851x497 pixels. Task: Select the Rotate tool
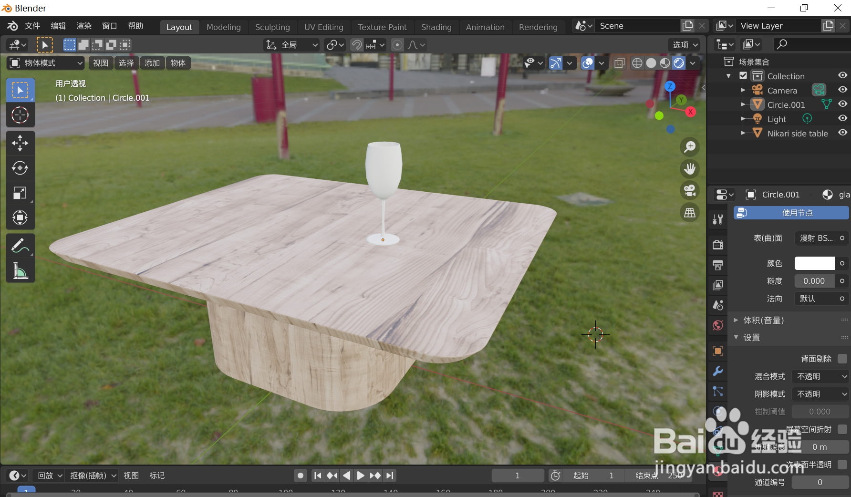(20, 168)
